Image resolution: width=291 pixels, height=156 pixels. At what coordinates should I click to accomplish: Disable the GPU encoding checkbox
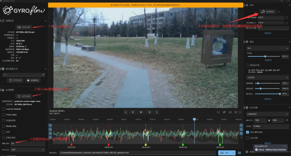[248, 132]
